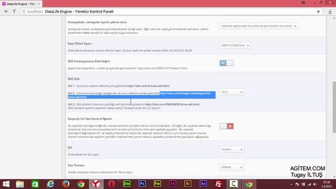Open File Explorer from the taskbar
336x189 pixels.
[x=20, y=184]
